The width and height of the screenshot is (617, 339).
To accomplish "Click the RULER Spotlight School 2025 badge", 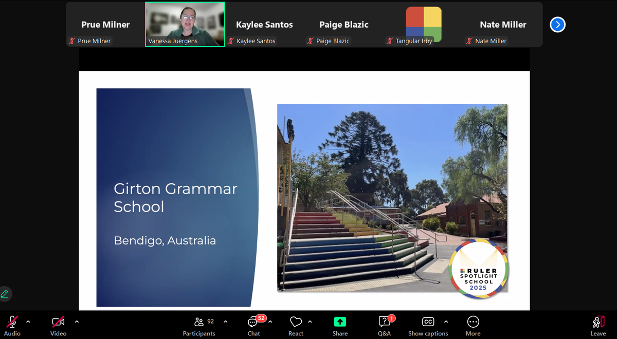I will (x=479, y=269).
